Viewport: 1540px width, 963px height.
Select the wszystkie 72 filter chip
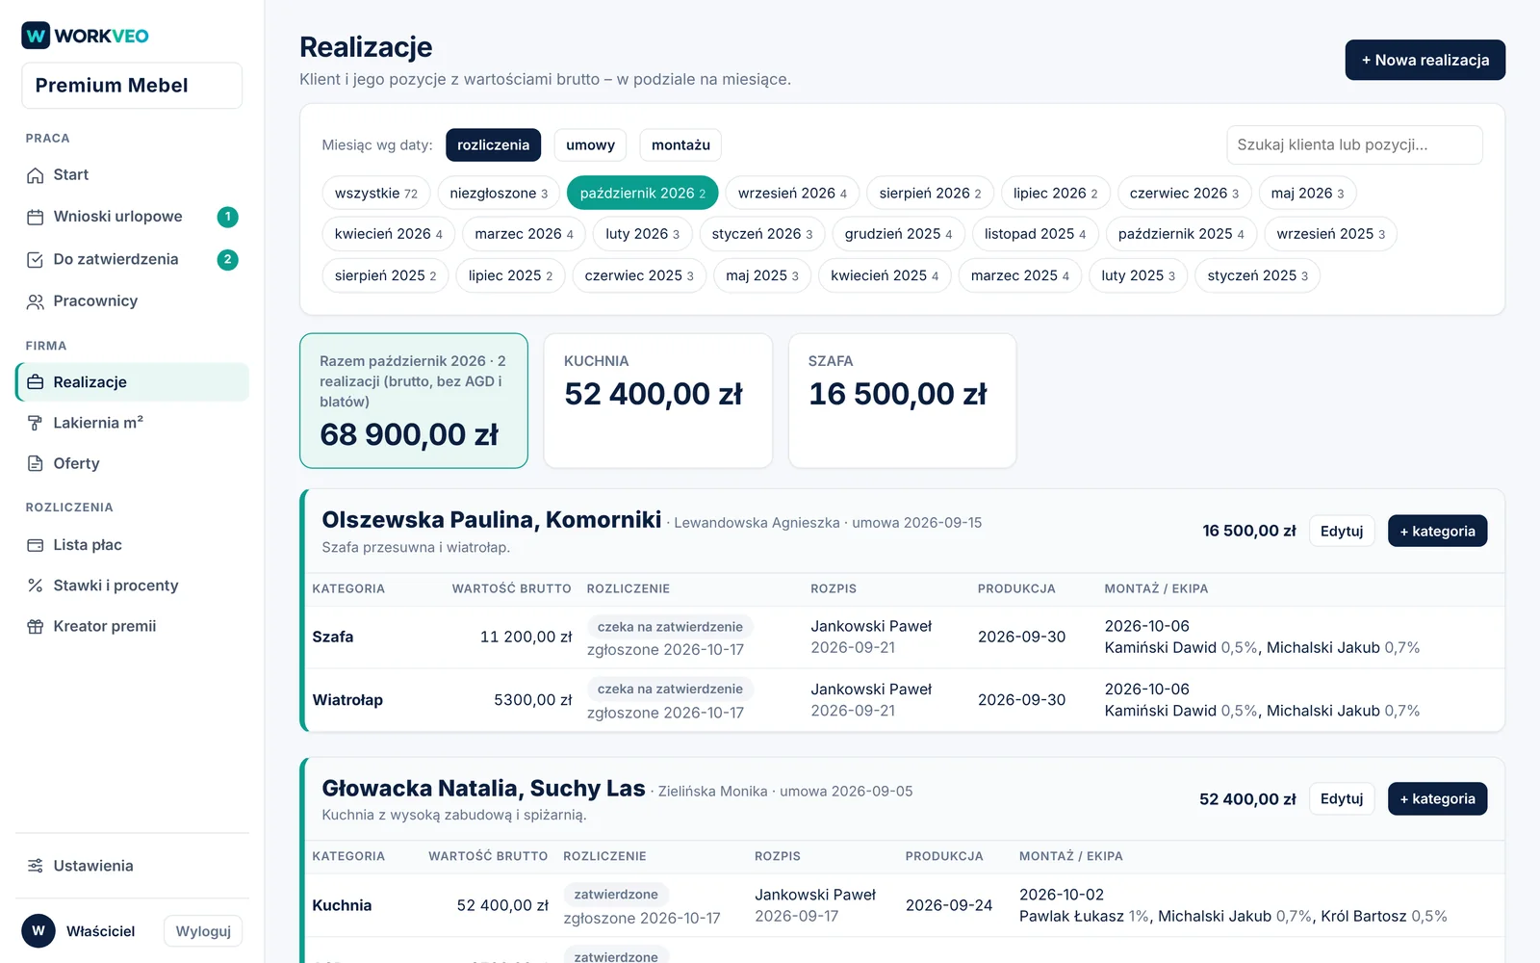click(376, 193)
